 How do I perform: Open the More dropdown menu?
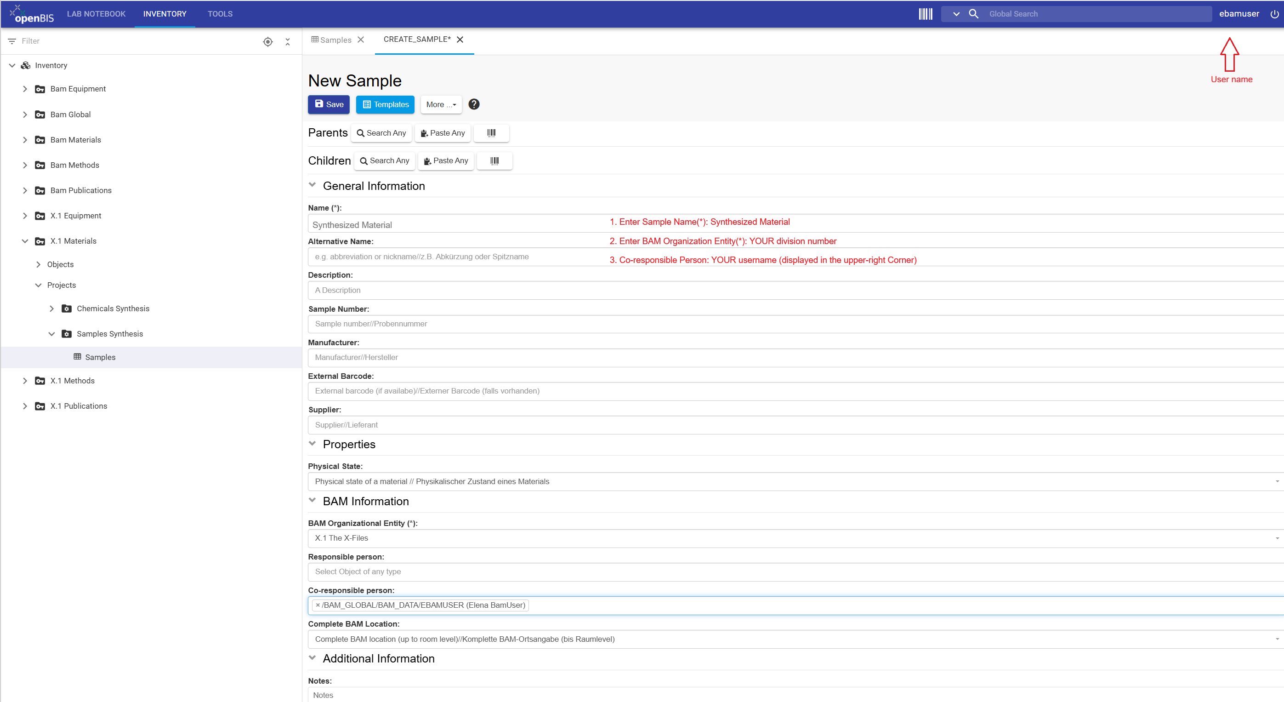click(441, 104)
